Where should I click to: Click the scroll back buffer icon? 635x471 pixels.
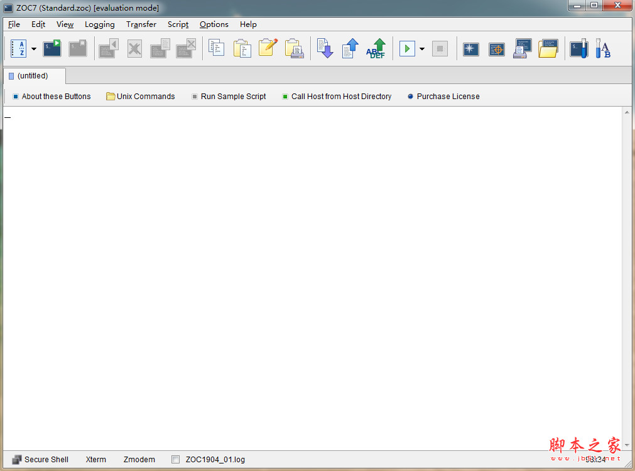[109, 48]
